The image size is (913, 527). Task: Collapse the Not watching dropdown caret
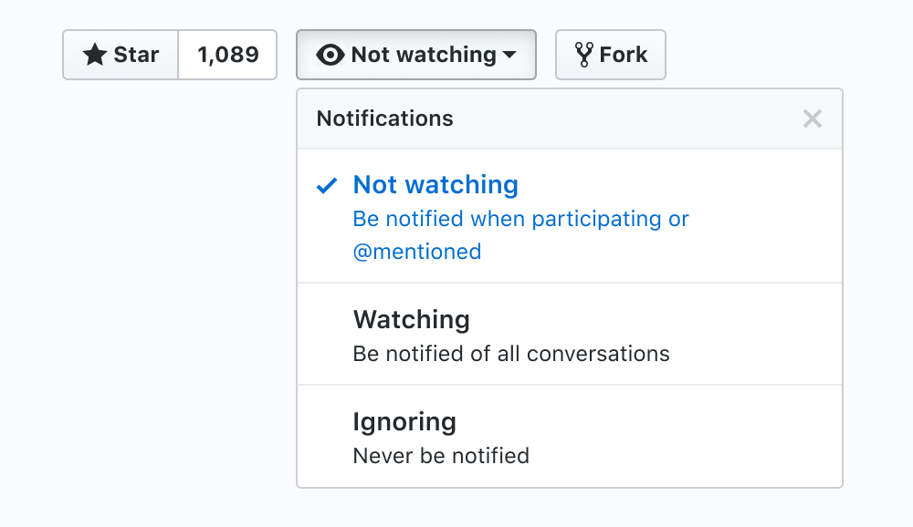coord(509,55)
